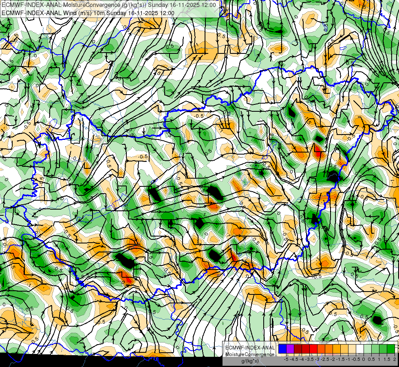Viewport: 399px width, 367px height.
Task: Click the MoistureConvergence title line at top
Action: point(109,5)
